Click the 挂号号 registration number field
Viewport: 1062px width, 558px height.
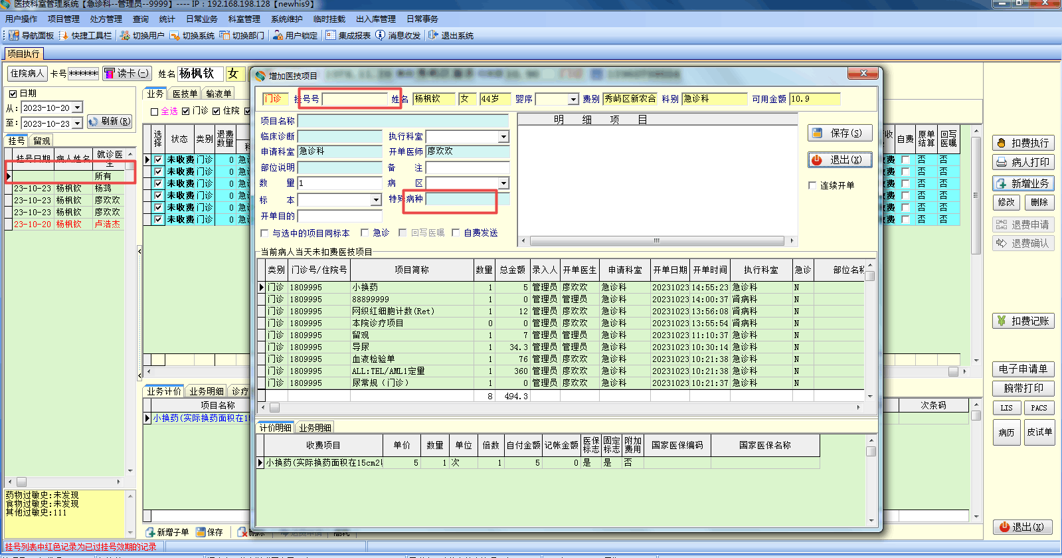[x=355, y=99]
